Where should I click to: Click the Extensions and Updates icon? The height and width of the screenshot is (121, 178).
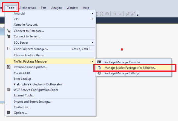[9, 67]
